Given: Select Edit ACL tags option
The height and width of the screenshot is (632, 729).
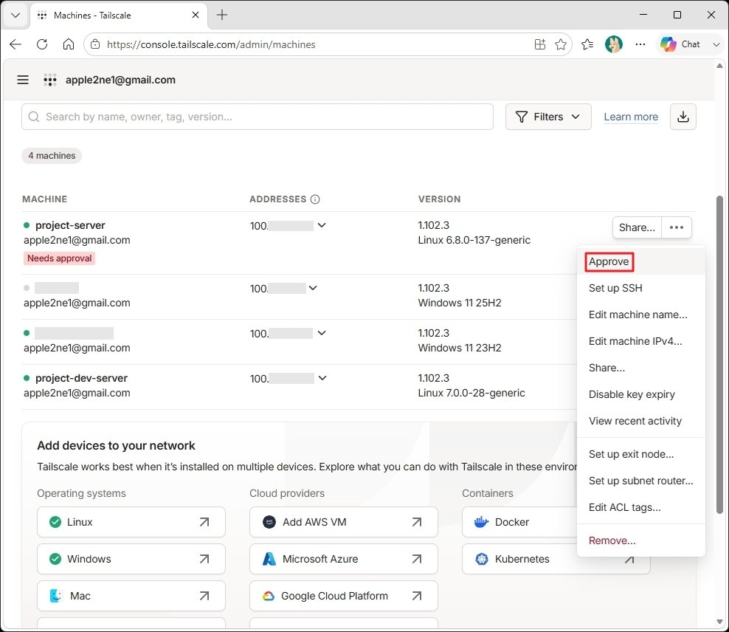Looking at the screenshot, I should click(641, 507).
